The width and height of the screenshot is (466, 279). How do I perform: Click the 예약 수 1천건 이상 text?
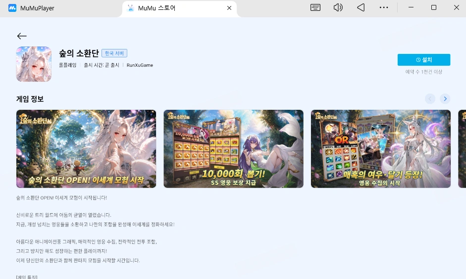coord(424,72)
